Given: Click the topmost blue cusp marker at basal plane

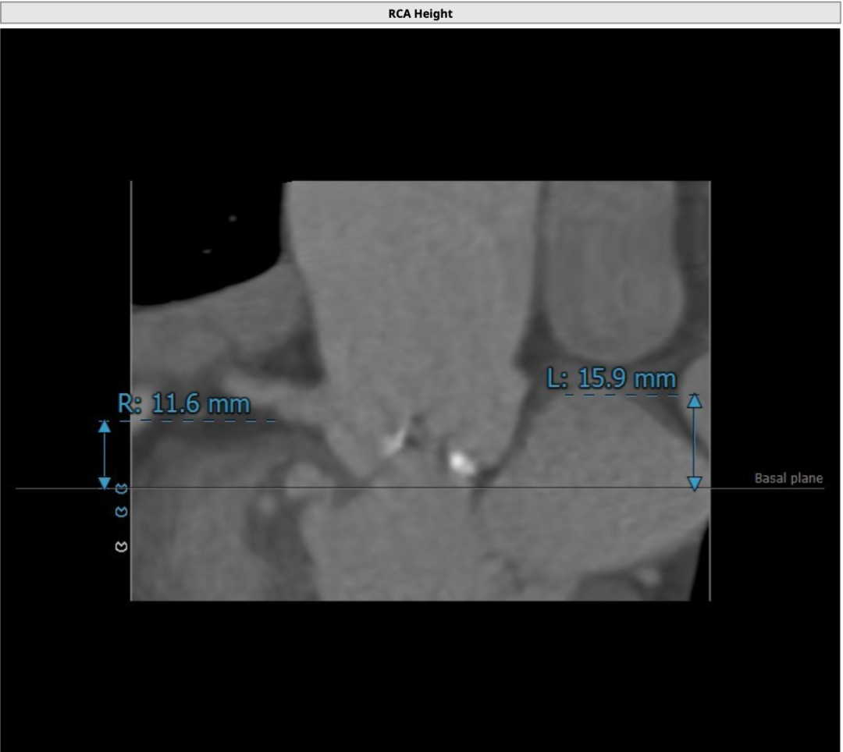Looking at the screenshot, I should coord(121,489).
